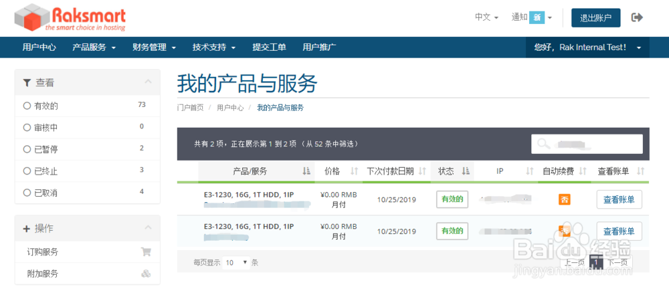Select the 已终止 filter radio
The image size is (669, 293).
(27, 171)
